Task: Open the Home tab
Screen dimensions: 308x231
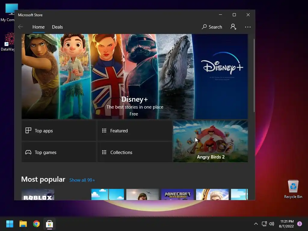Action: coord(38,27)
